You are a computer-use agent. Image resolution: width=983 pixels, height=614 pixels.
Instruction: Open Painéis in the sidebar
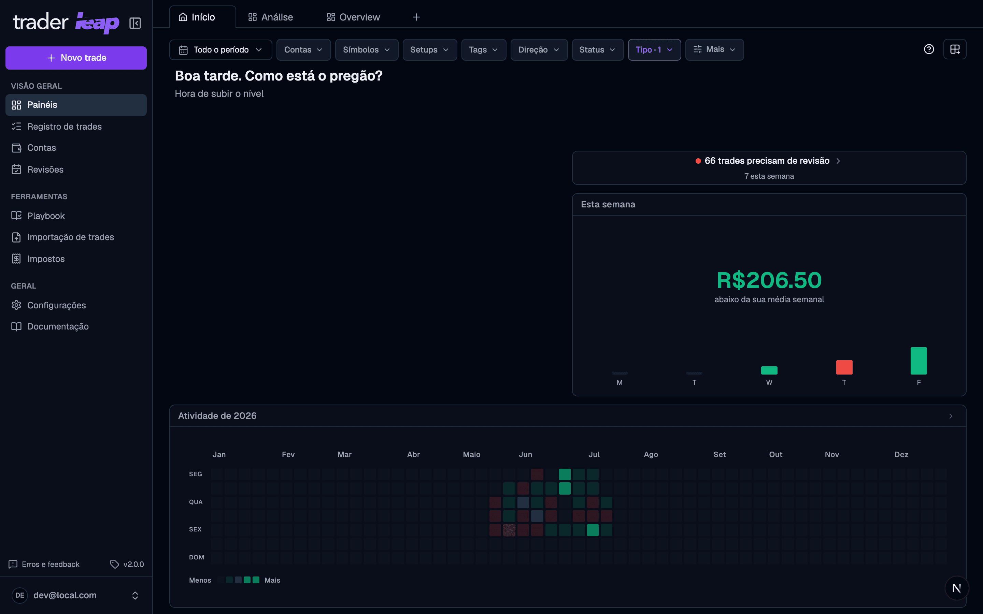point(76,105)
